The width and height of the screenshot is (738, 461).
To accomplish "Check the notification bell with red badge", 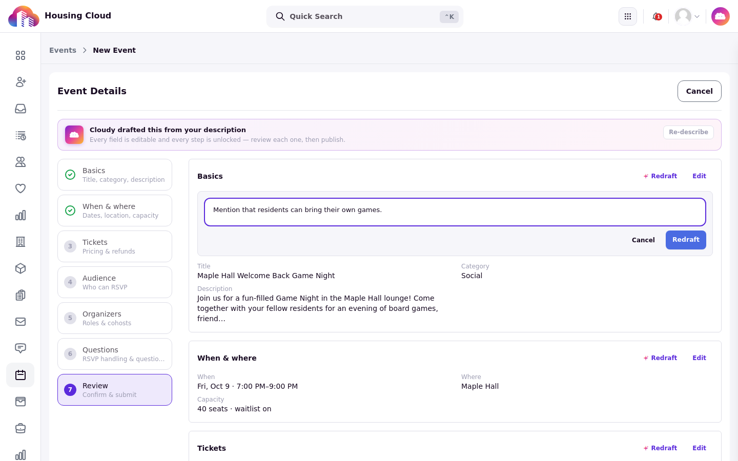I will 657,16.
